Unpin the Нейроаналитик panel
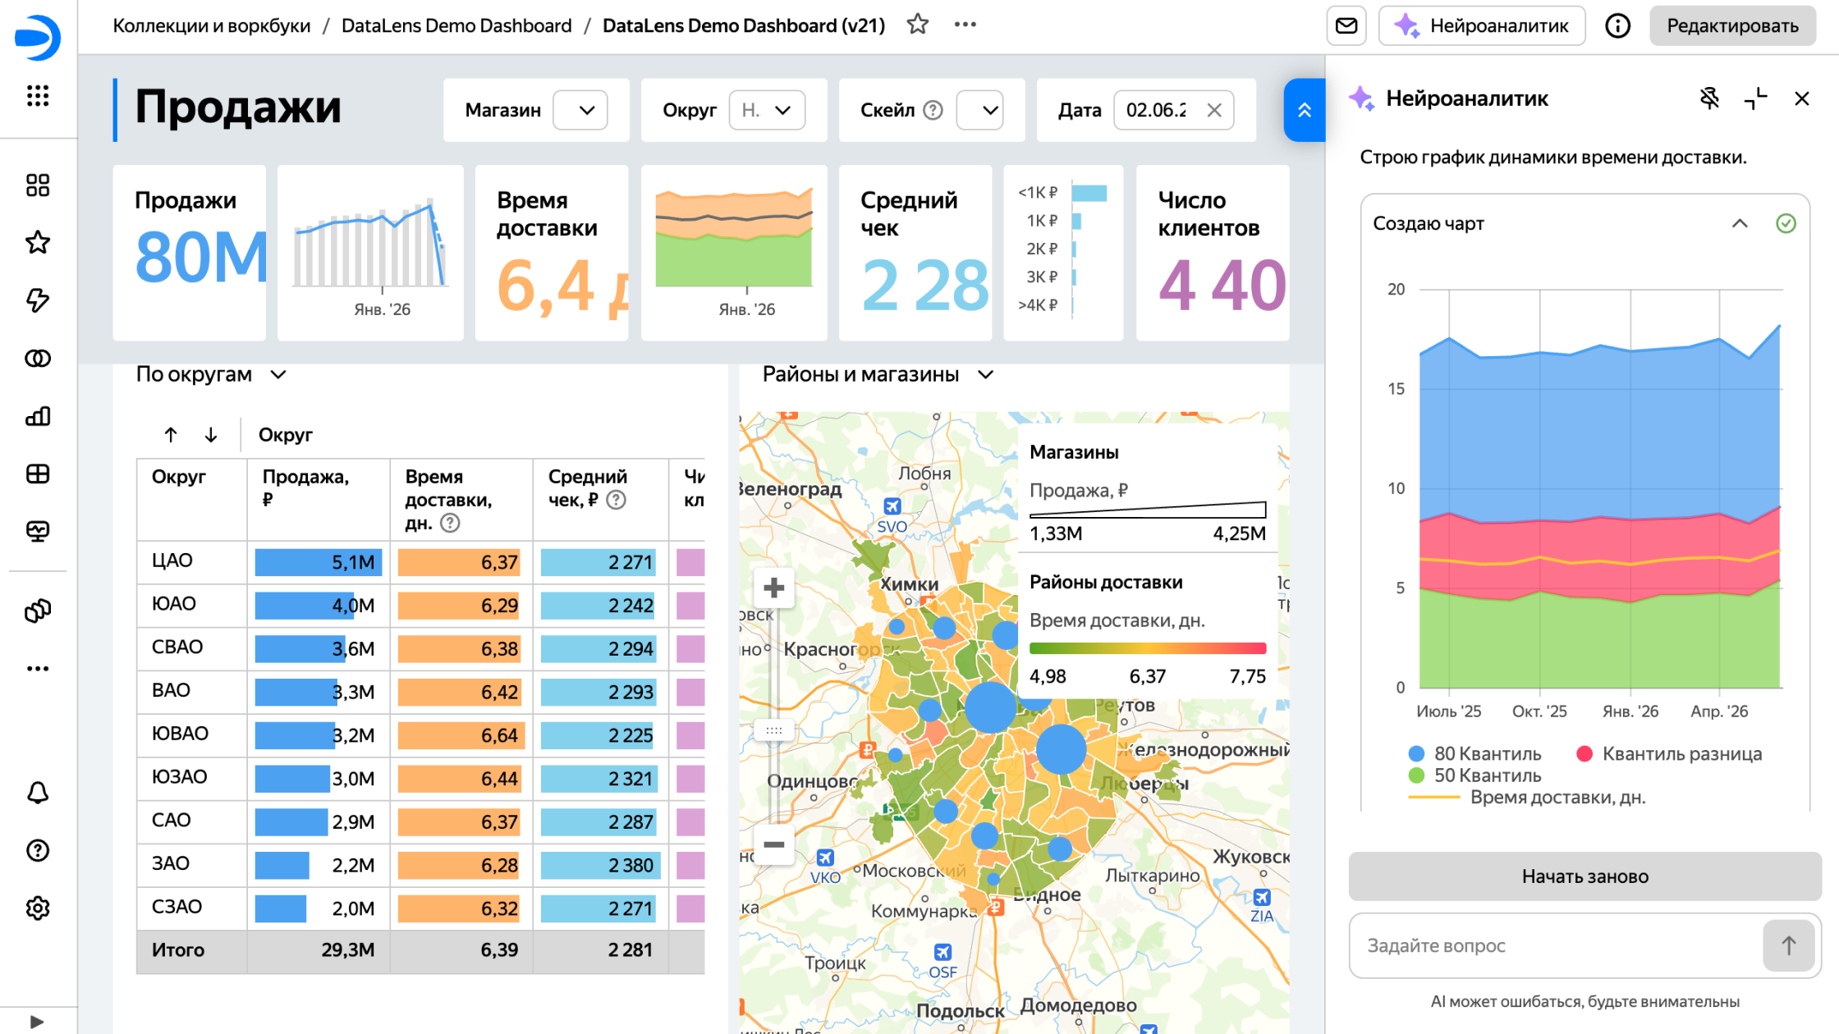This screenshot has width=1839, height=1034. (x=1709, y=98)
